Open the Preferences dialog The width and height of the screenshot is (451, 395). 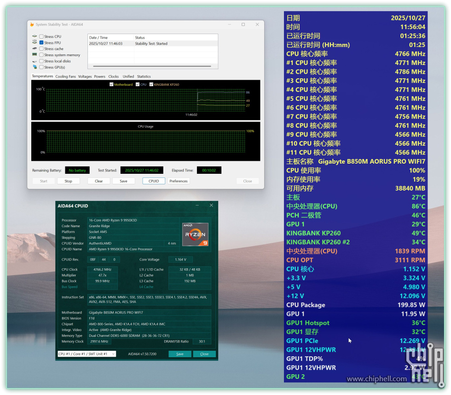(179, 181)
